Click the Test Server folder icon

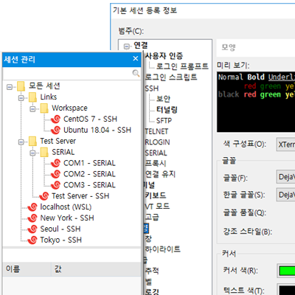(32, 141)
